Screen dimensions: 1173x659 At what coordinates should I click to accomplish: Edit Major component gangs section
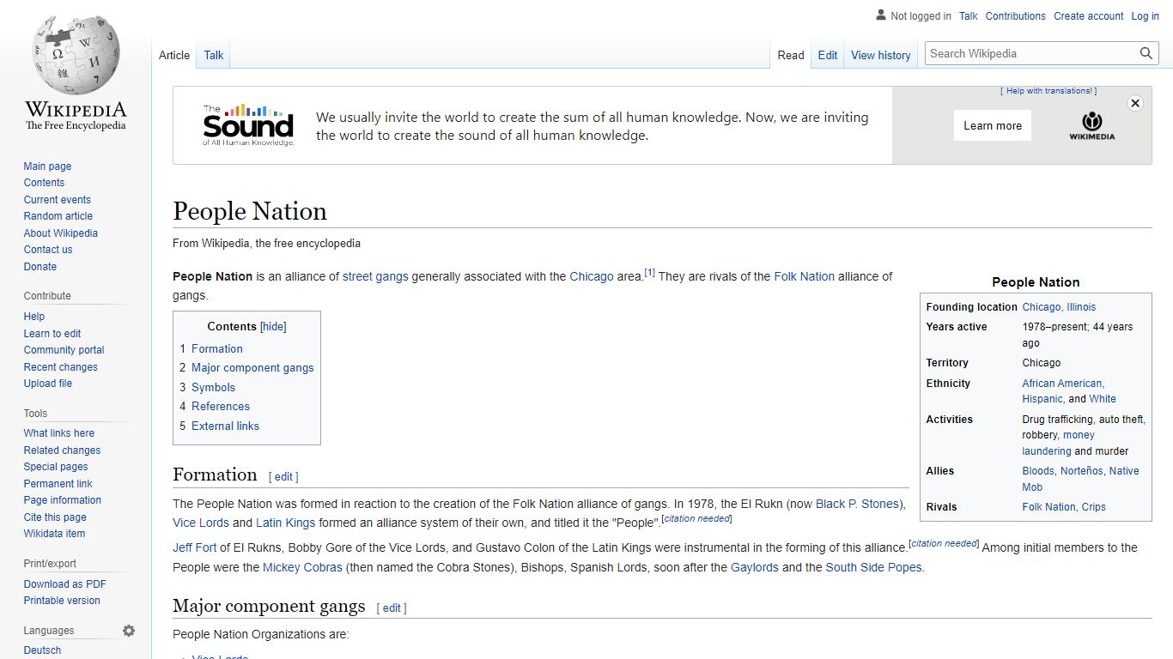(x=392, y=608)
